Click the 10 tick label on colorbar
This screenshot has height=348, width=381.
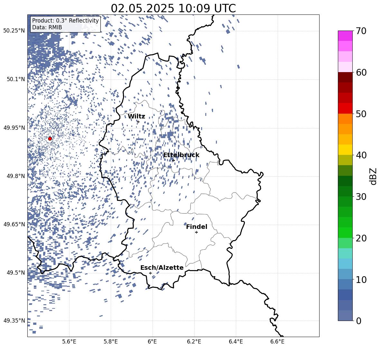361,279
